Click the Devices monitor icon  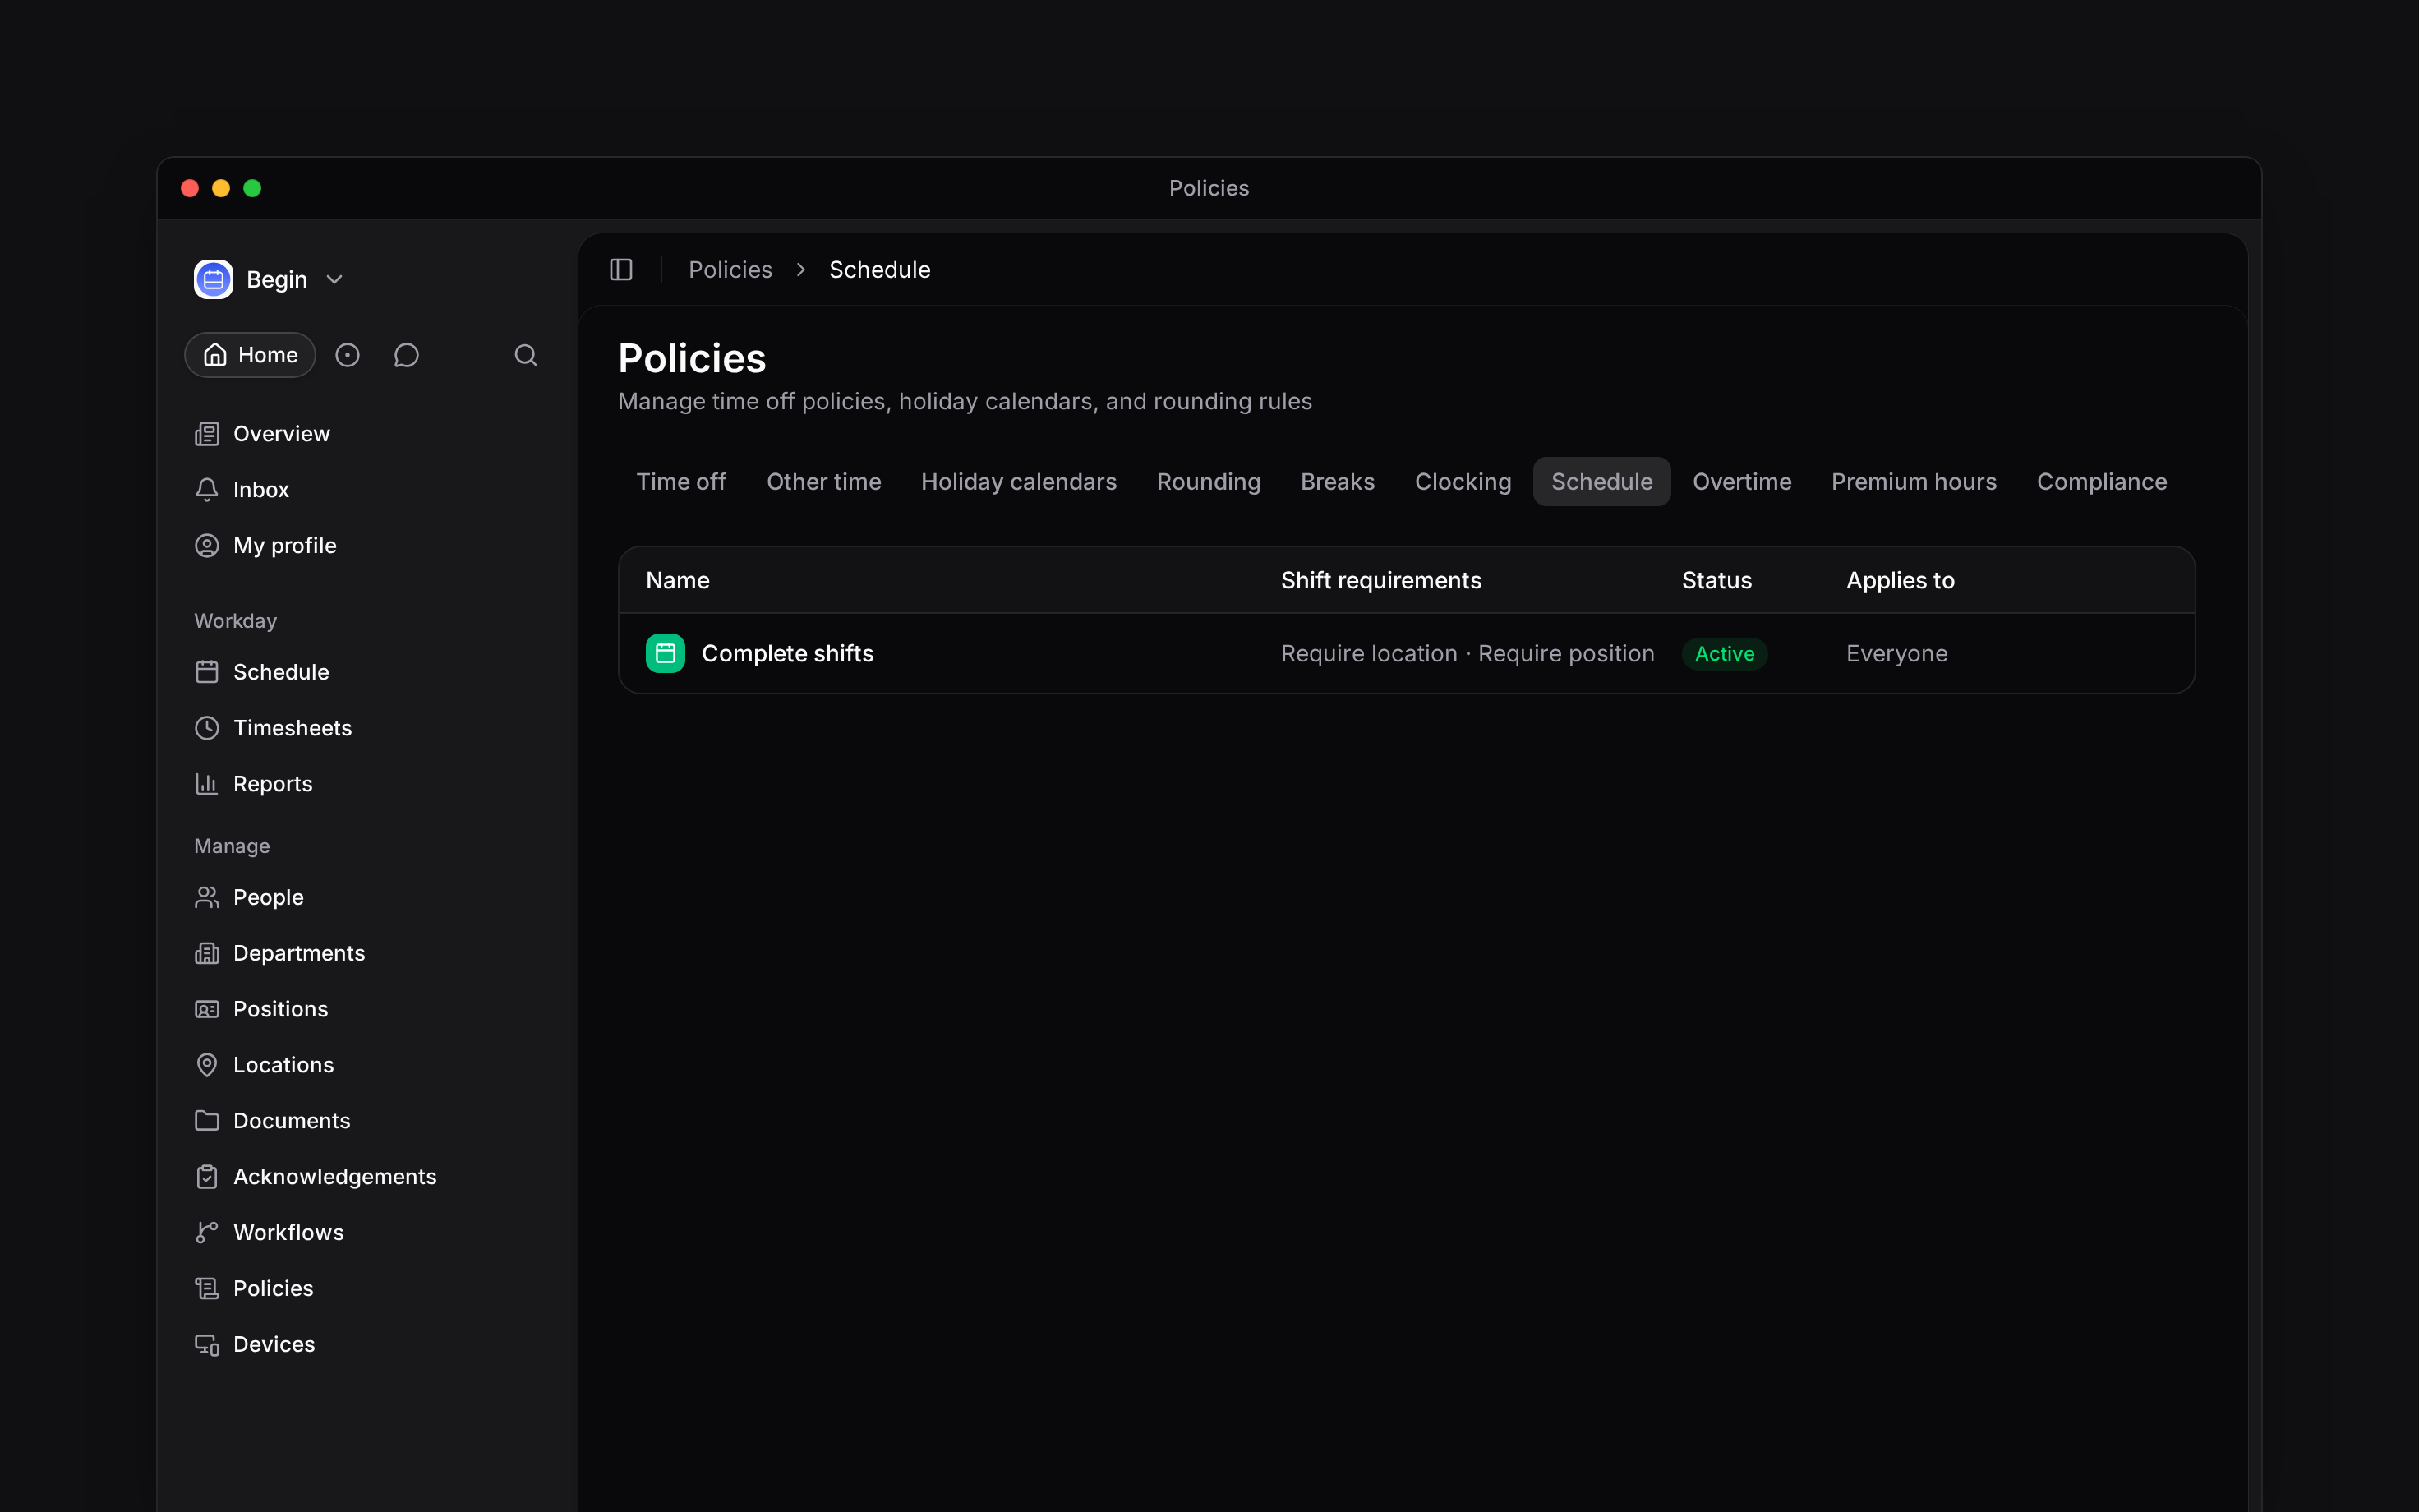pos(207,1345)
